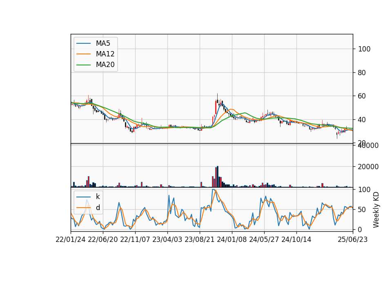
Task: Click the 23/04/03 date label
Action: coord(167,239)
